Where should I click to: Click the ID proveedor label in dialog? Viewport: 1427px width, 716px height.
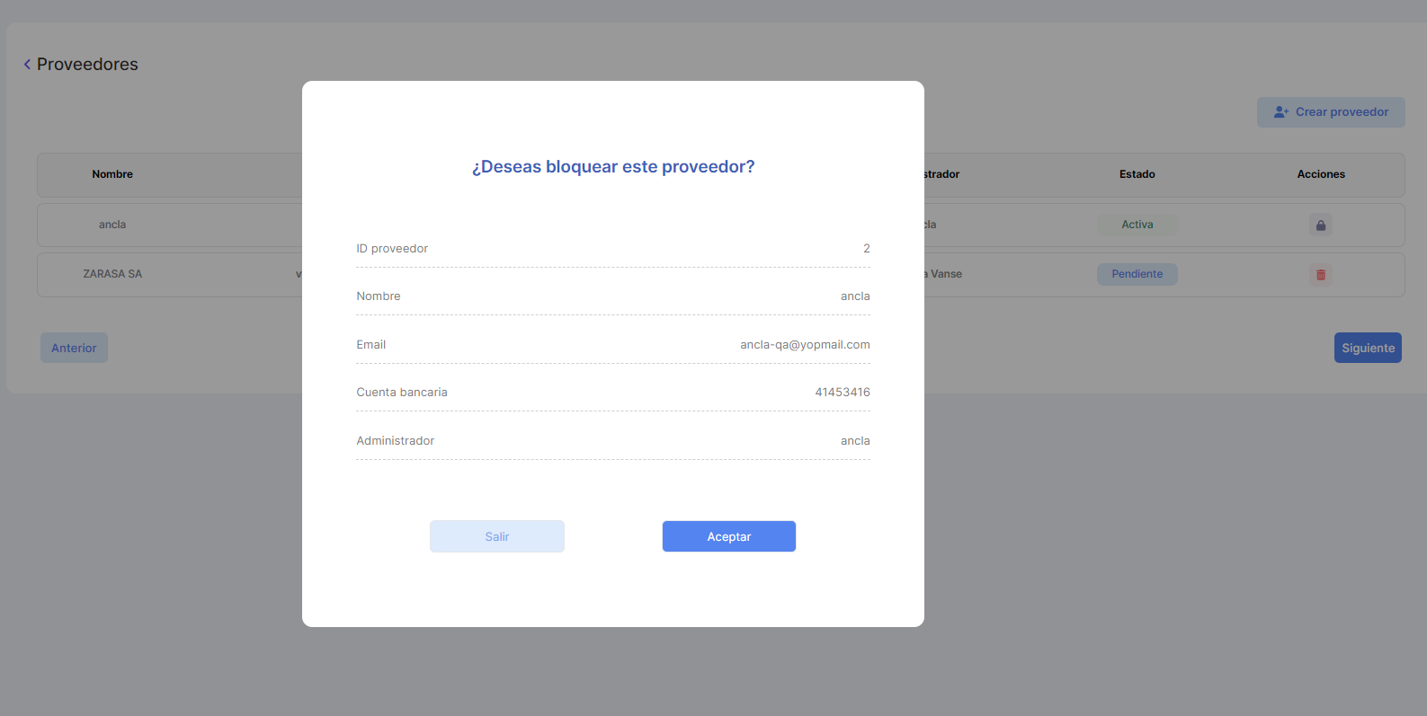(392, 249)
